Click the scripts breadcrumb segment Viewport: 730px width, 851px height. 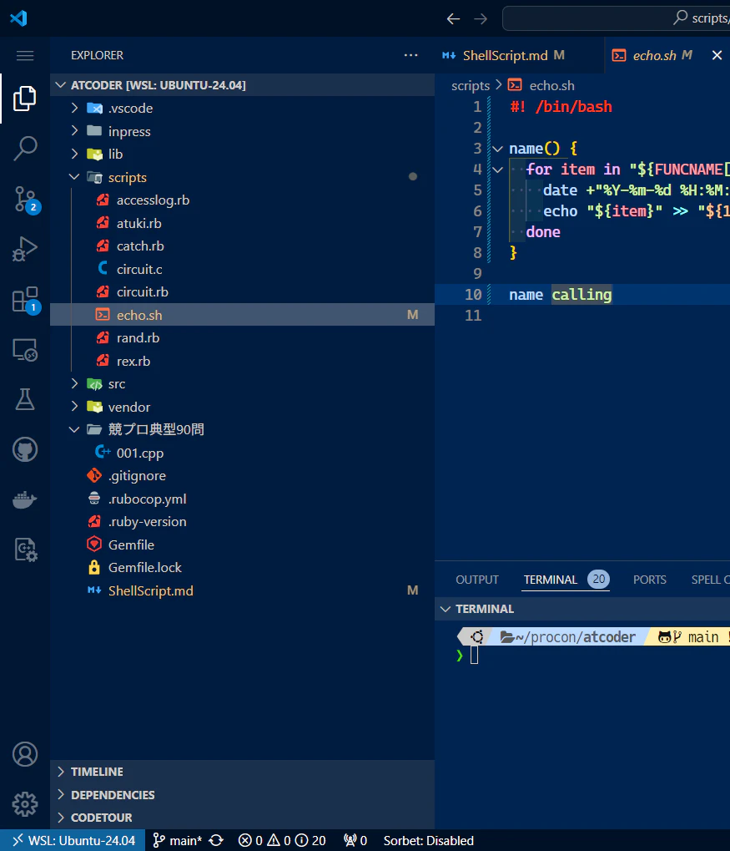coord(471,85)
